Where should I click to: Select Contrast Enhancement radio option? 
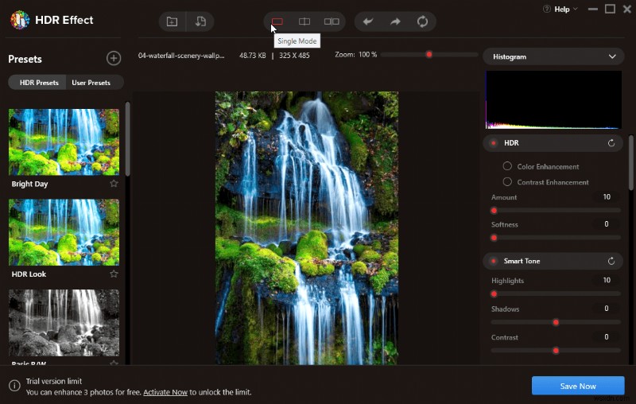507,181
